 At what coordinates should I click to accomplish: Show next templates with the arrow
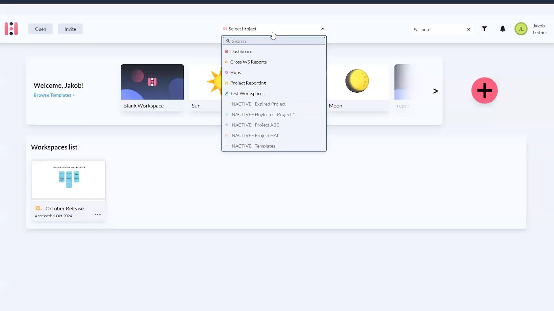[x=435, y=91]
